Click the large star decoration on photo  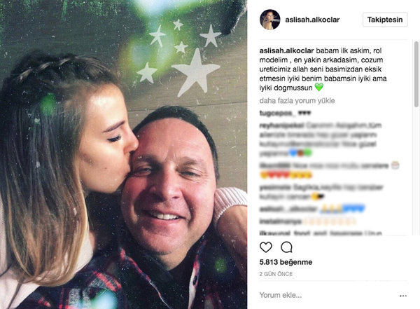pyautogui.click(x=196, y=71)
